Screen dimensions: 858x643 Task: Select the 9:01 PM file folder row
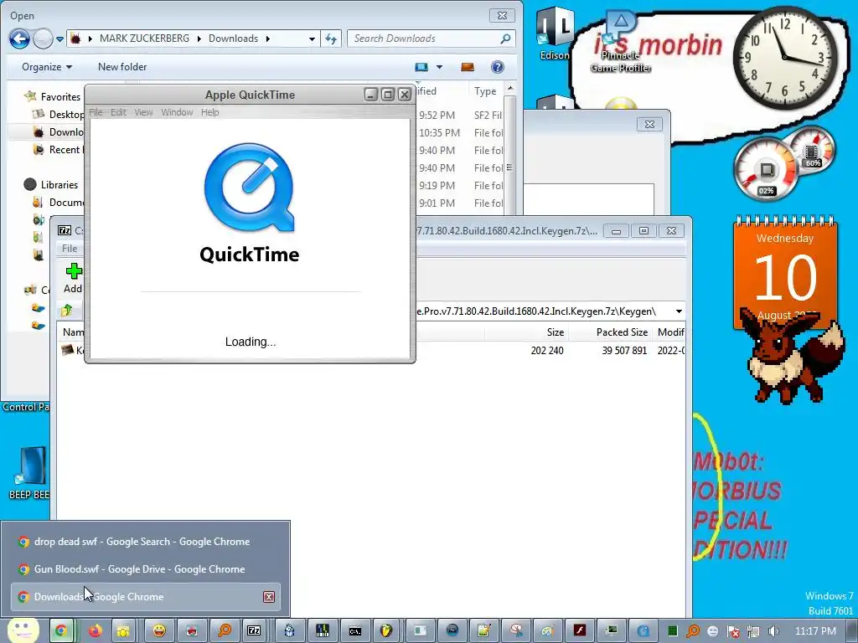[460, 203]
